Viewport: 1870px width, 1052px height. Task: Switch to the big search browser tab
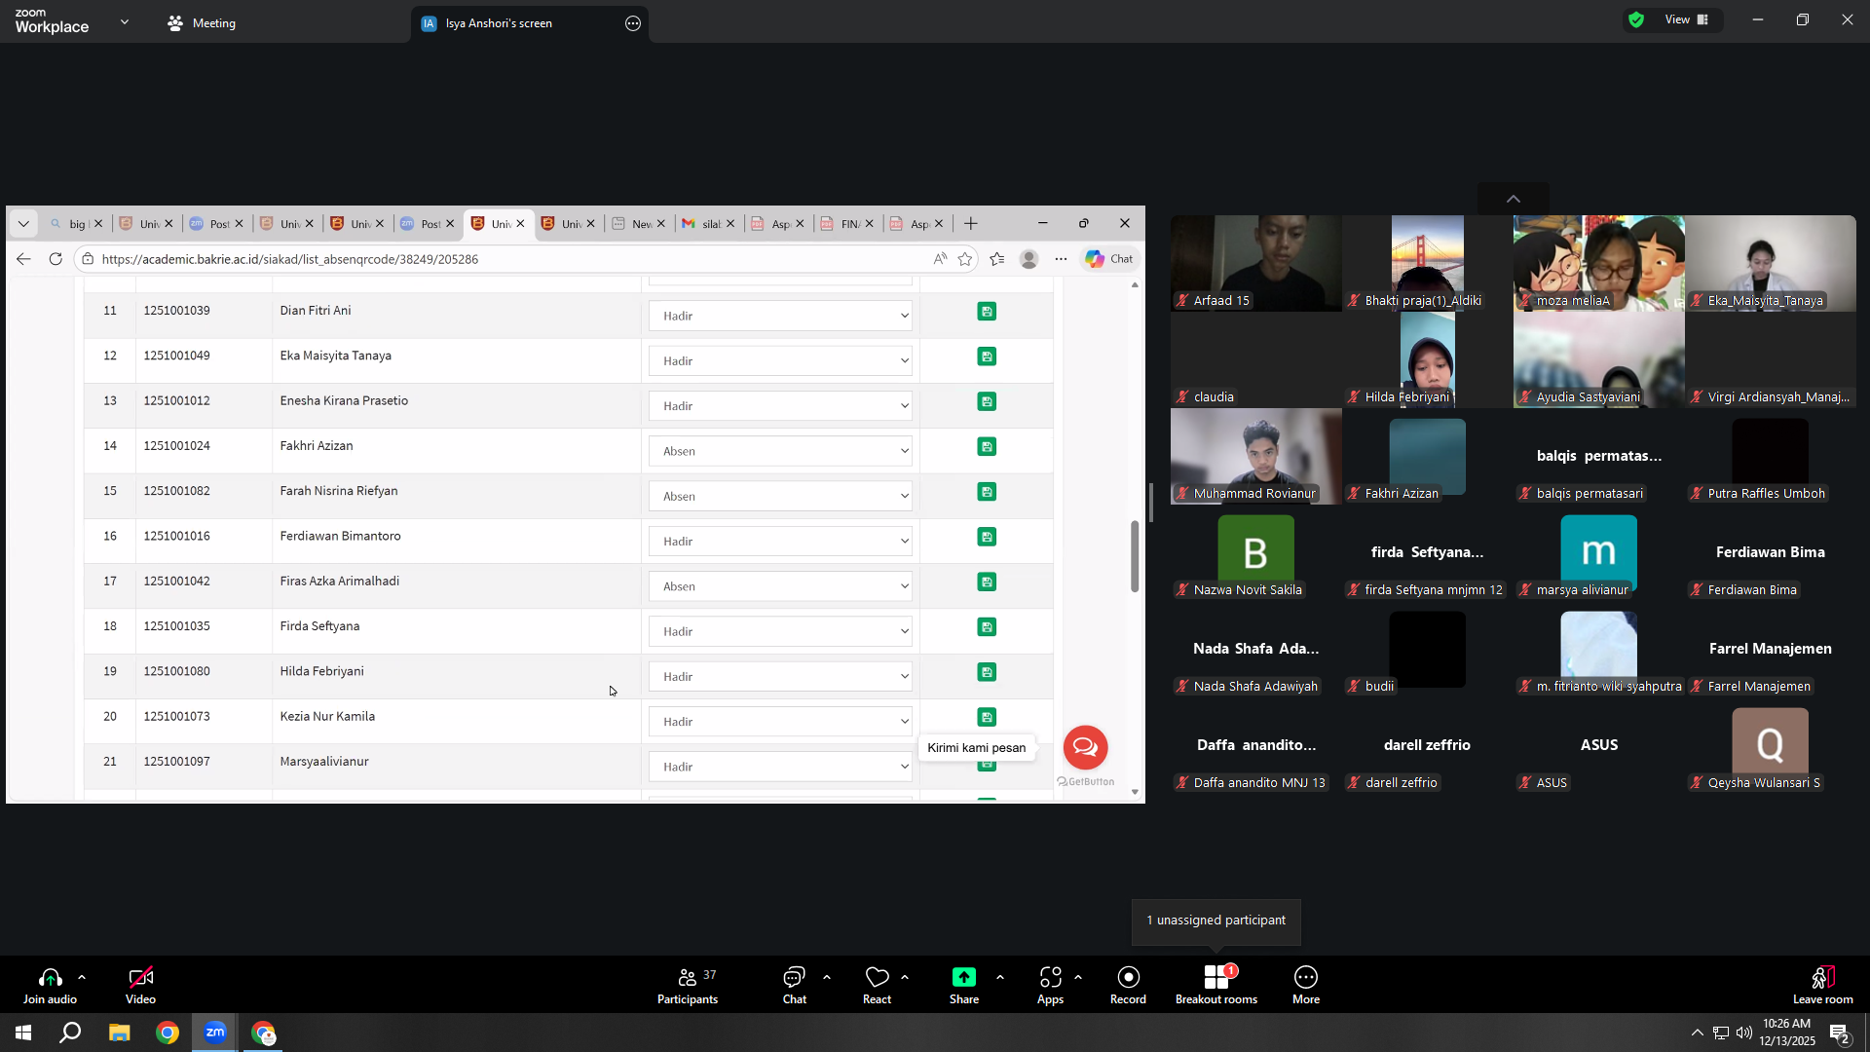[75, 224]
